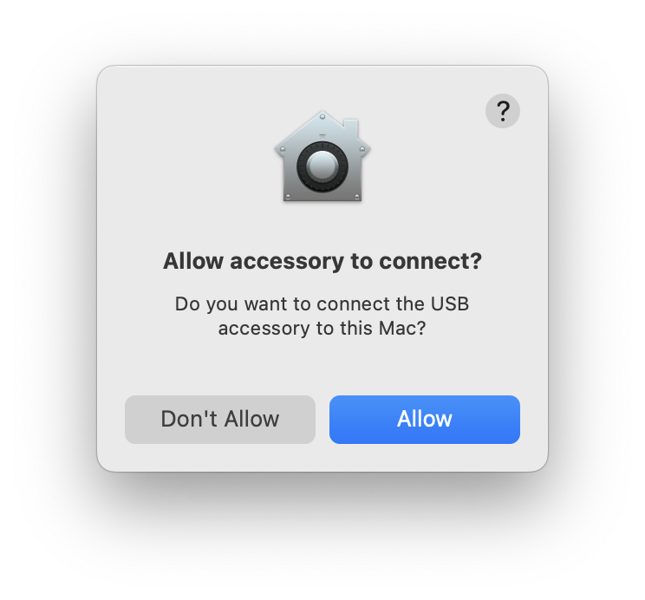Confirm the connection with the blue Allow button
The width and height of the screenshot is (645, 600).
[425, 420]
